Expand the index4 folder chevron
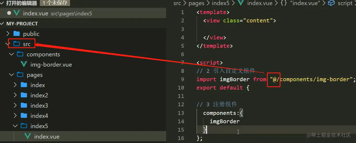 pos(15,116)
